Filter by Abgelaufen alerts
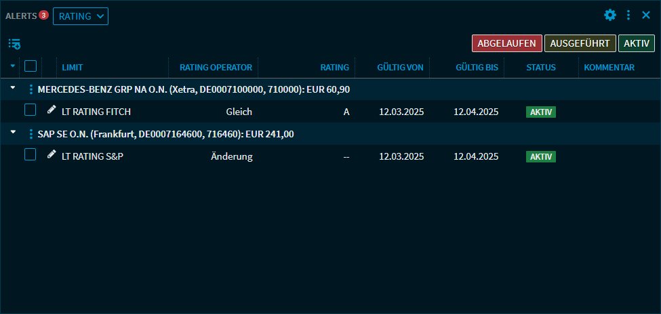661x314 pixels. coord(506,43)
